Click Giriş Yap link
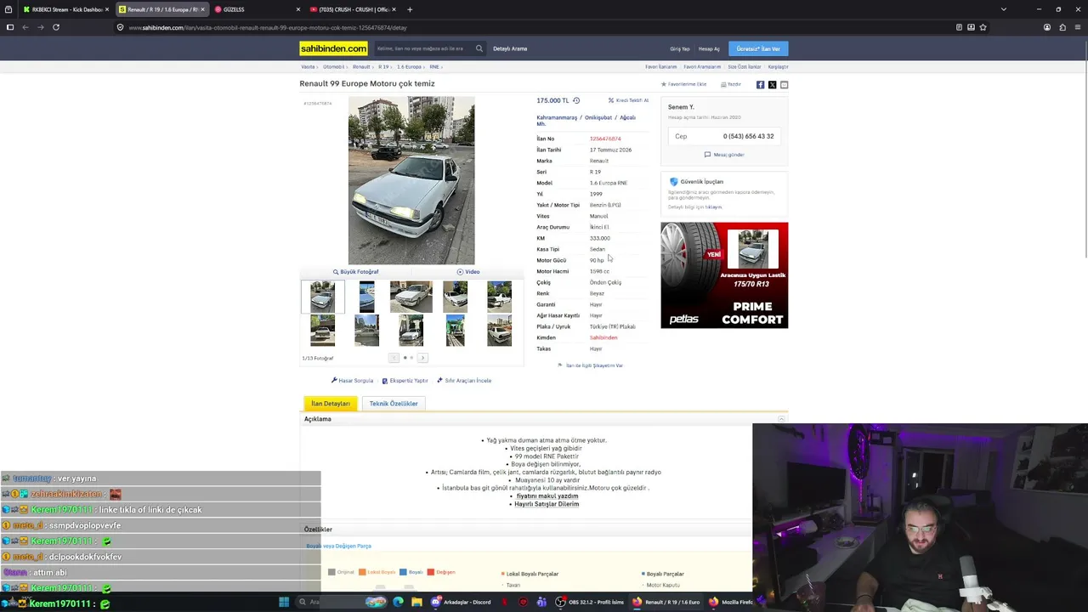This screenshot has width=1088, height=612. (x=680, y=49)
